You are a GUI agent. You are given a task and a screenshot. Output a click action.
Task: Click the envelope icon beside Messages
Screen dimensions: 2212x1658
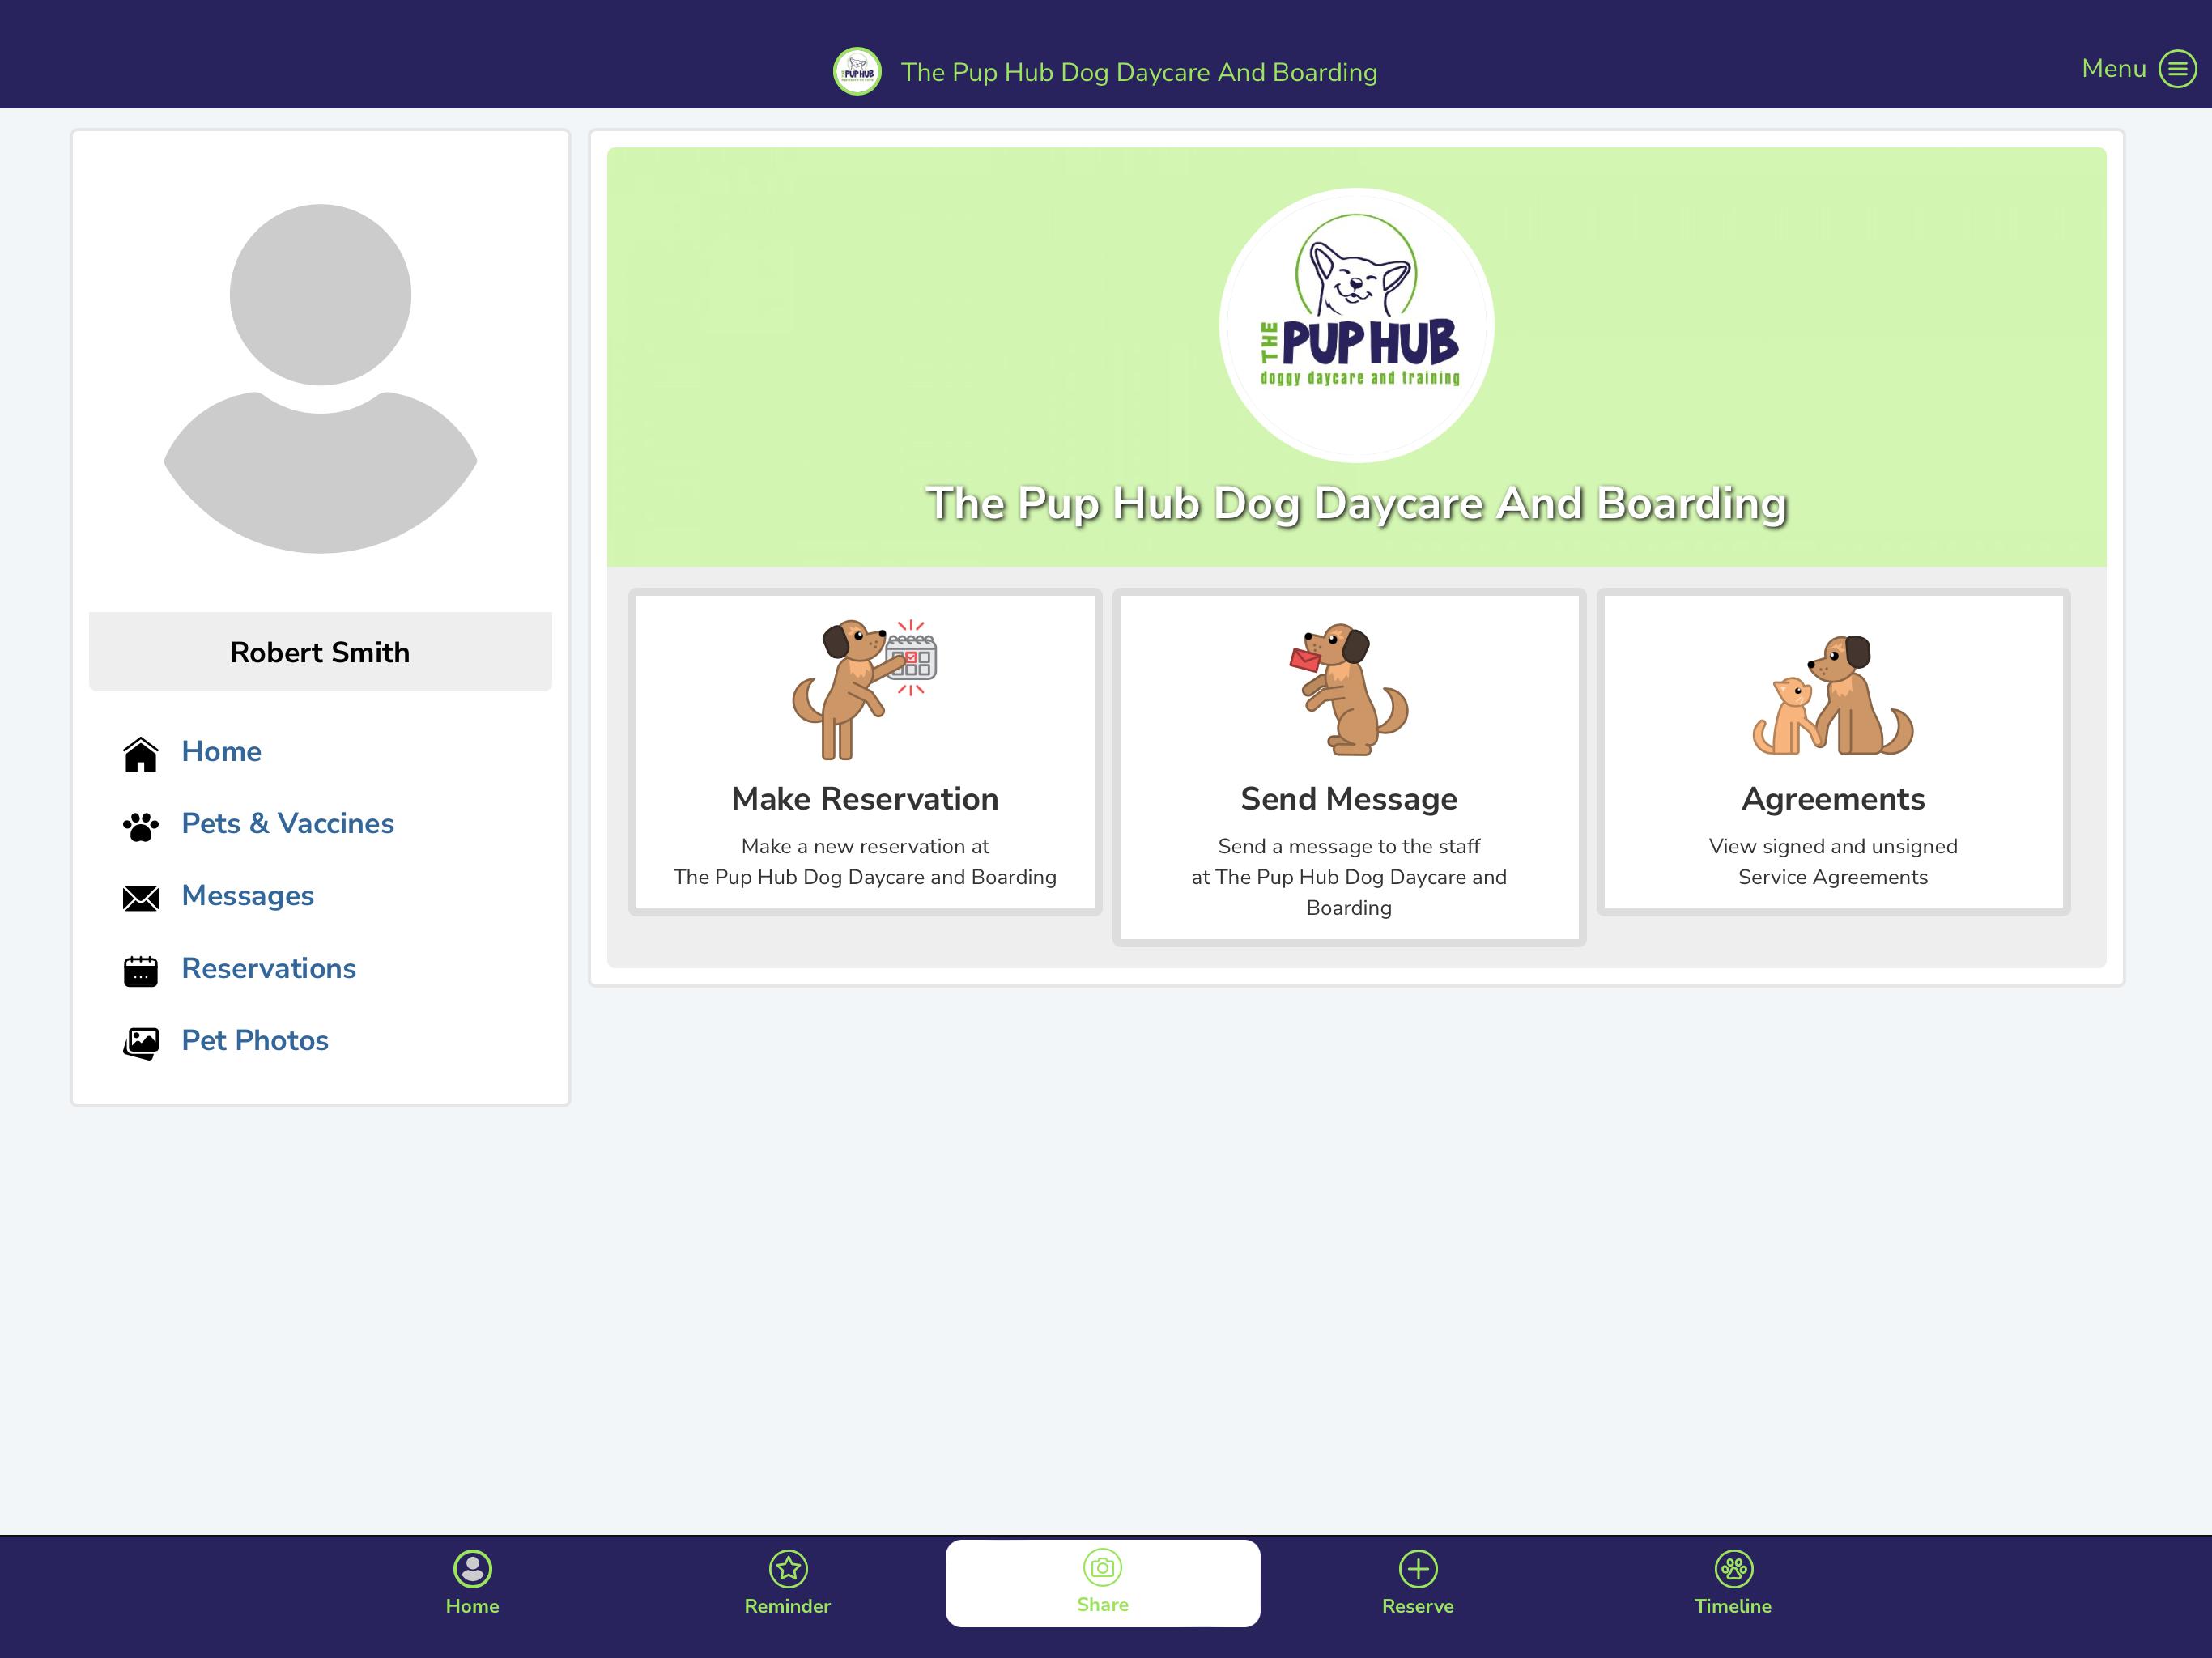(141, 898)
